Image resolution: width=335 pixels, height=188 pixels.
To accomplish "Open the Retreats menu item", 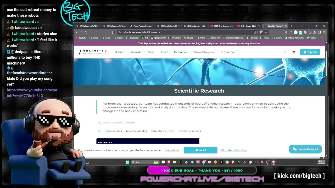I will click(x=136, y=52).
